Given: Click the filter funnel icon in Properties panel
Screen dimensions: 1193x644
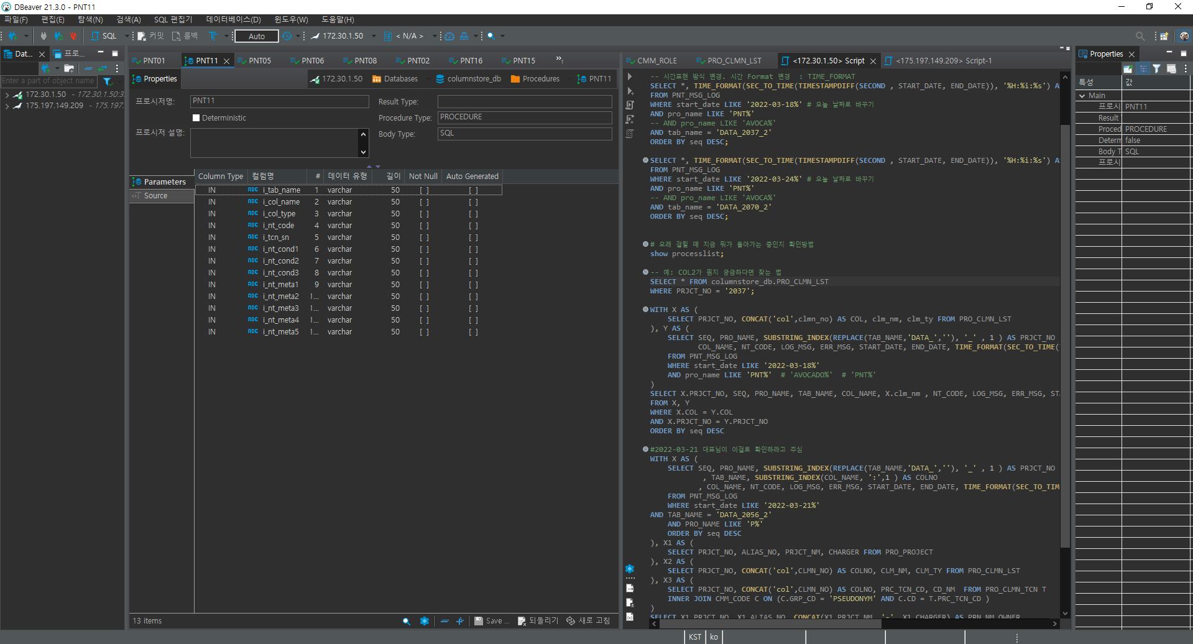Looking at the screenshot, I should click(1156, 69).
